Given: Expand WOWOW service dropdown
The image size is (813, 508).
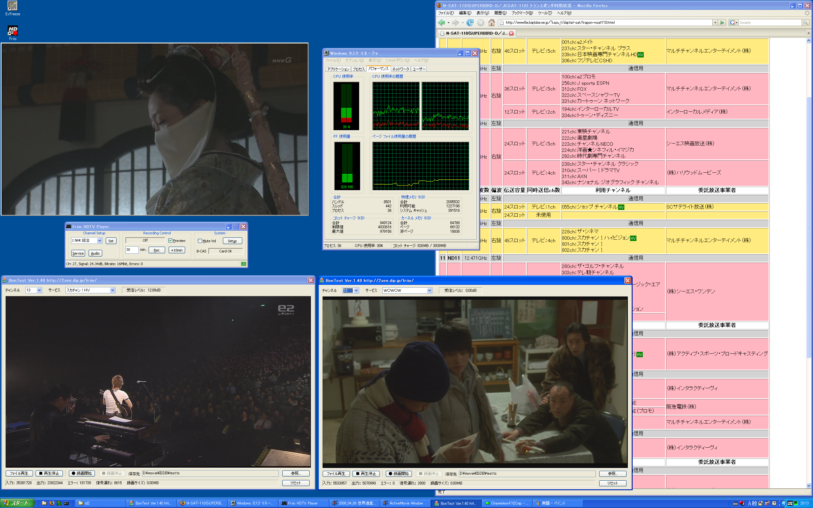Looking at the screenshot, I should coord(429,291).
